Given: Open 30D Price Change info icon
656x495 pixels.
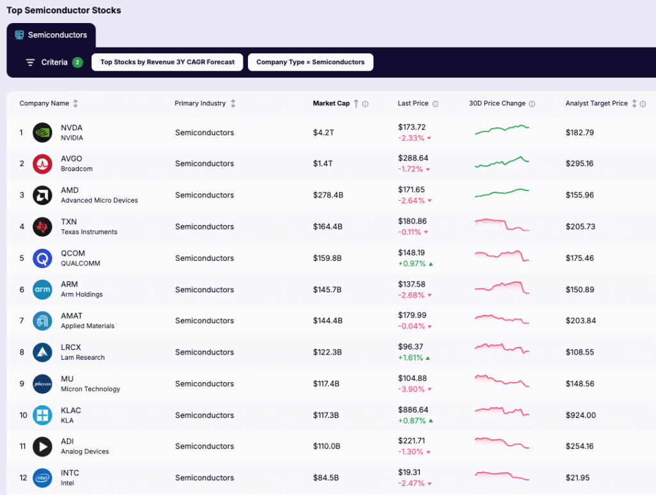Looking at the screenshot, I should 532,104.
